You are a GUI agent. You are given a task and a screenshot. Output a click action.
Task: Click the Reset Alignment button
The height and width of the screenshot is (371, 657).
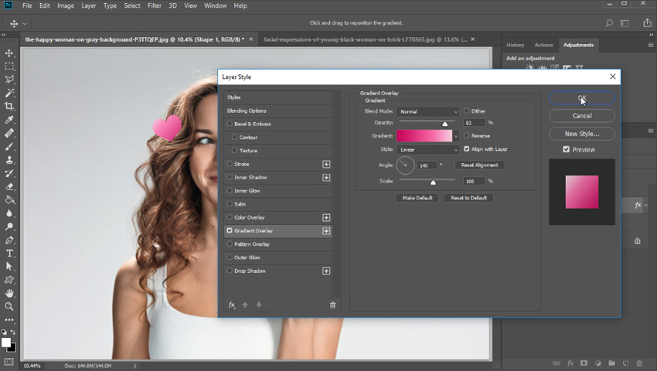click(x=480, y=165)
